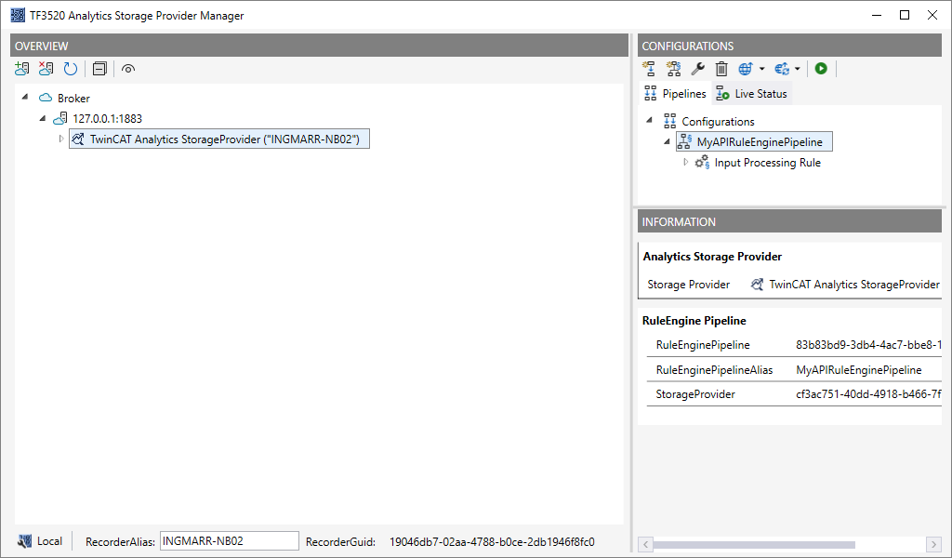Click the RuleEnginePipelineAlias value MyAPIRuleEnginePipeline
This screenshot has height=558, width=952.
(858, 370)
